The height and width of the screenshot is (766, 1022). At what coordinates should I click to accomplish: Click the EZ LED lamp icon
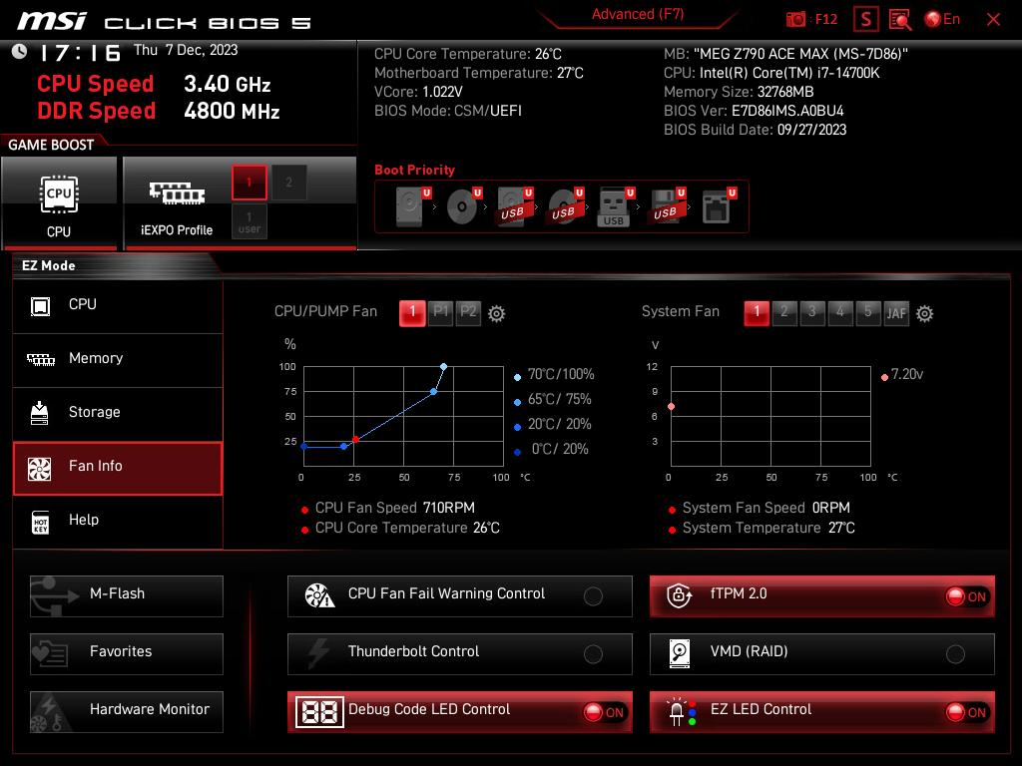coord(681,712)
